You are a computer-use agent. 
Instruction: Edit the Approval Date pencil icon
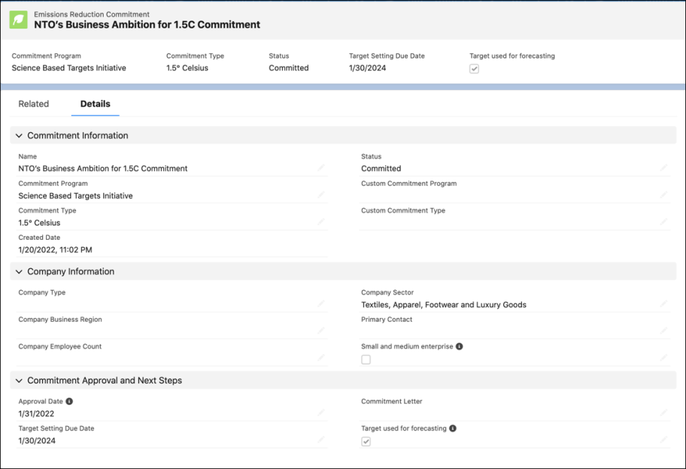point(321,413)
